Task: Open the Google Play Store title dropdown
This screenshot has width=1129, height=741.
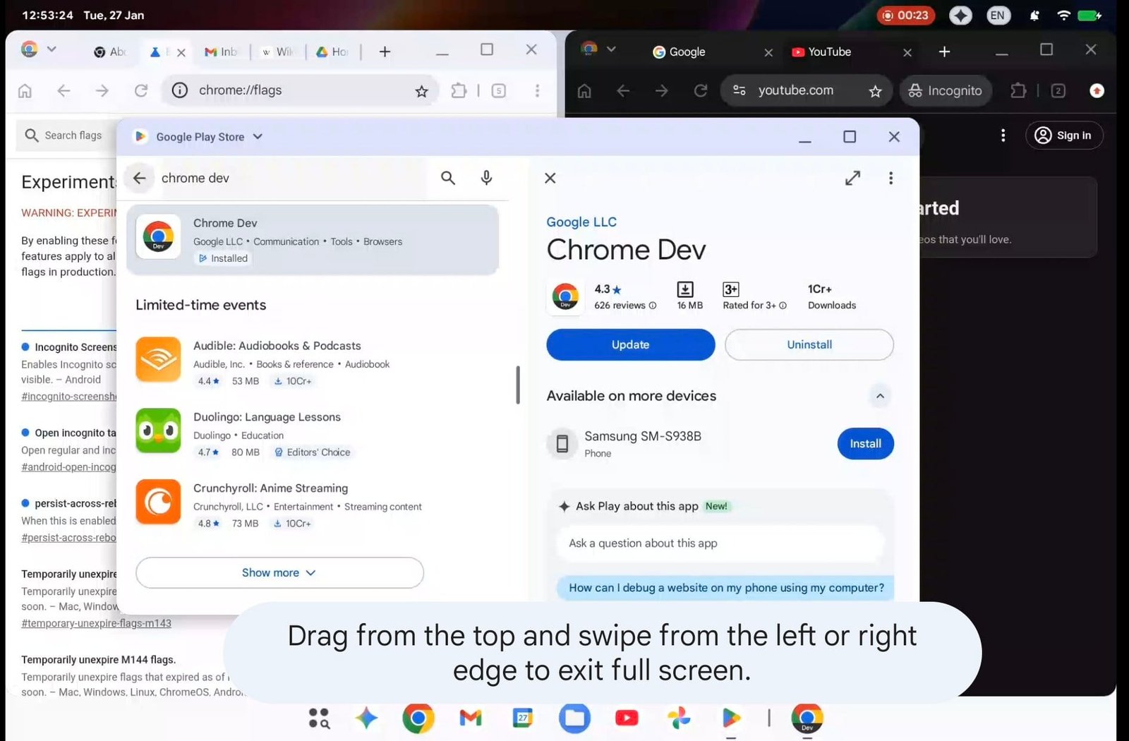Action: (258, 137)
